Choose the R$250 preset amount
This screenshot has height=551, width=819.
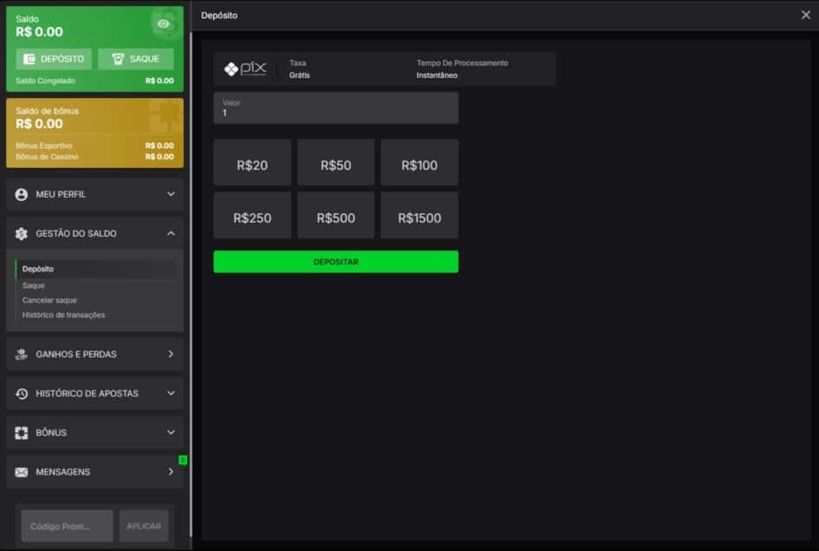coord(252,217)
